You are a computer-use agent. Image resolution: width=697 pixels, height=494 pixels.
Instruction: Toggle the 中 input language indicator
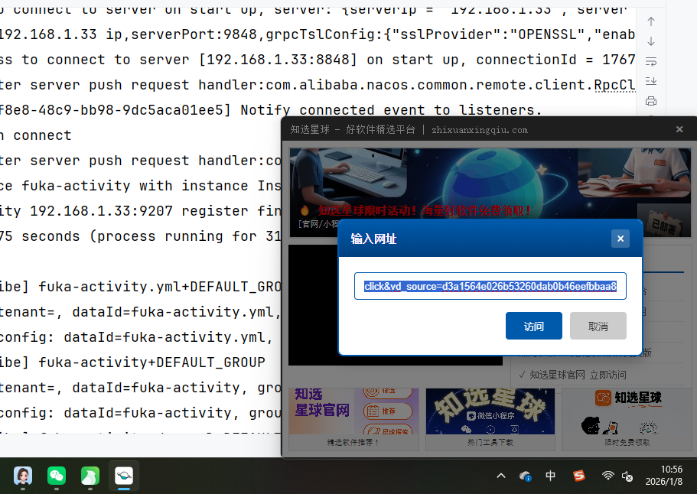tap(550, 476)
